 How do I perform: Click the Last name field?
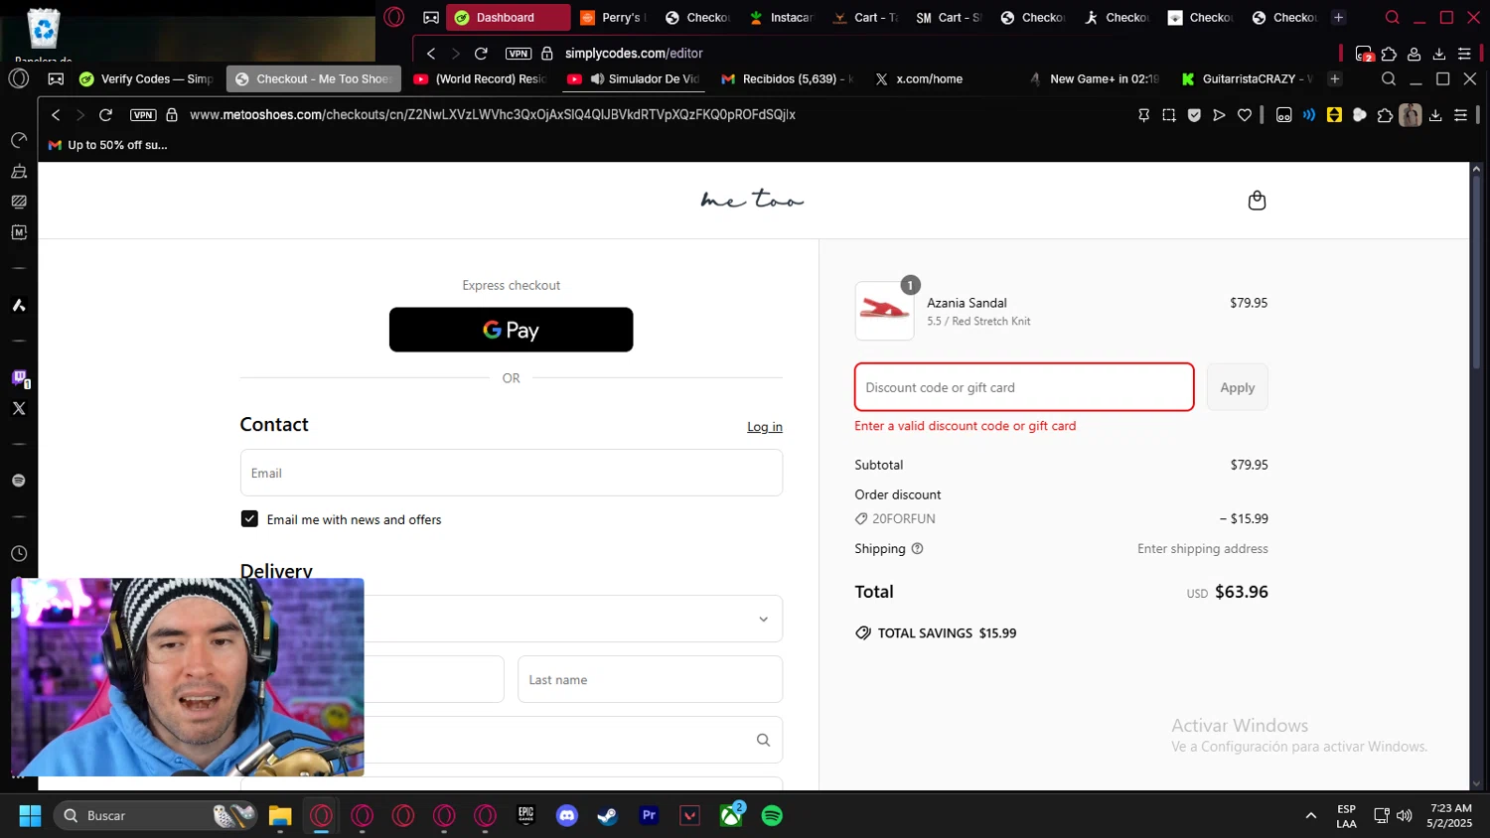point(650,679)
